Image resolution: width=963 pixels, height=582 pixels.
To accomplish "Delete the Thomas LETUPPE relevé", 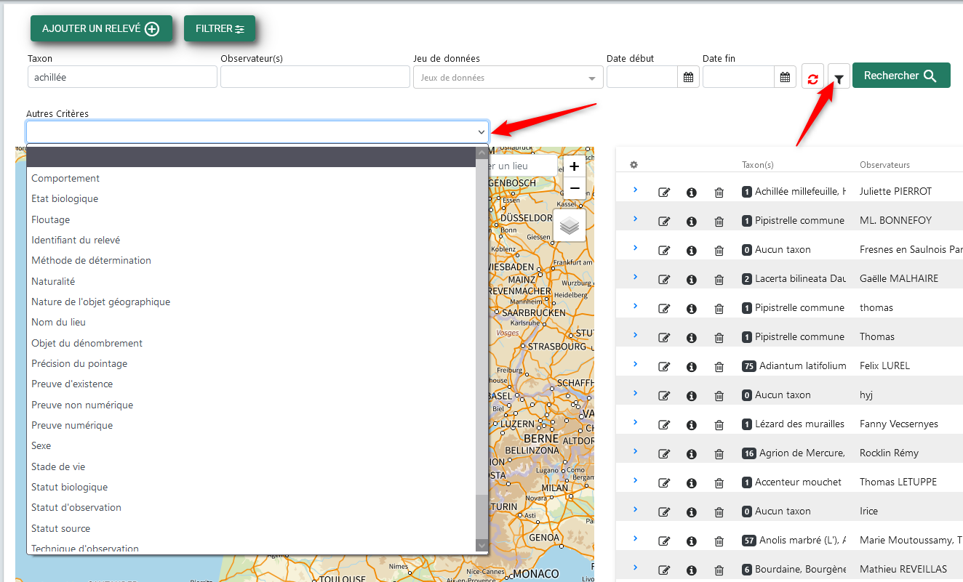I will pos(719,482).
